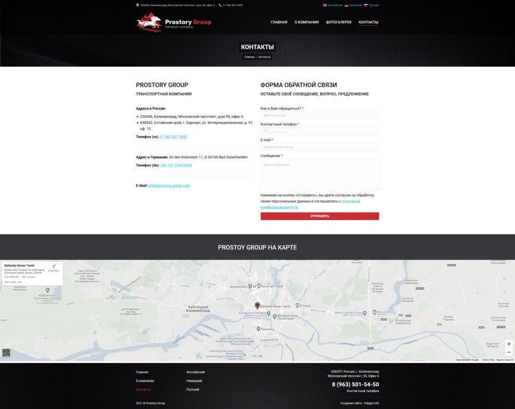Click the Metro Cash and Carry map marker
The width and height of the screenshot is (515, 409).
click(x=365, y=313)
